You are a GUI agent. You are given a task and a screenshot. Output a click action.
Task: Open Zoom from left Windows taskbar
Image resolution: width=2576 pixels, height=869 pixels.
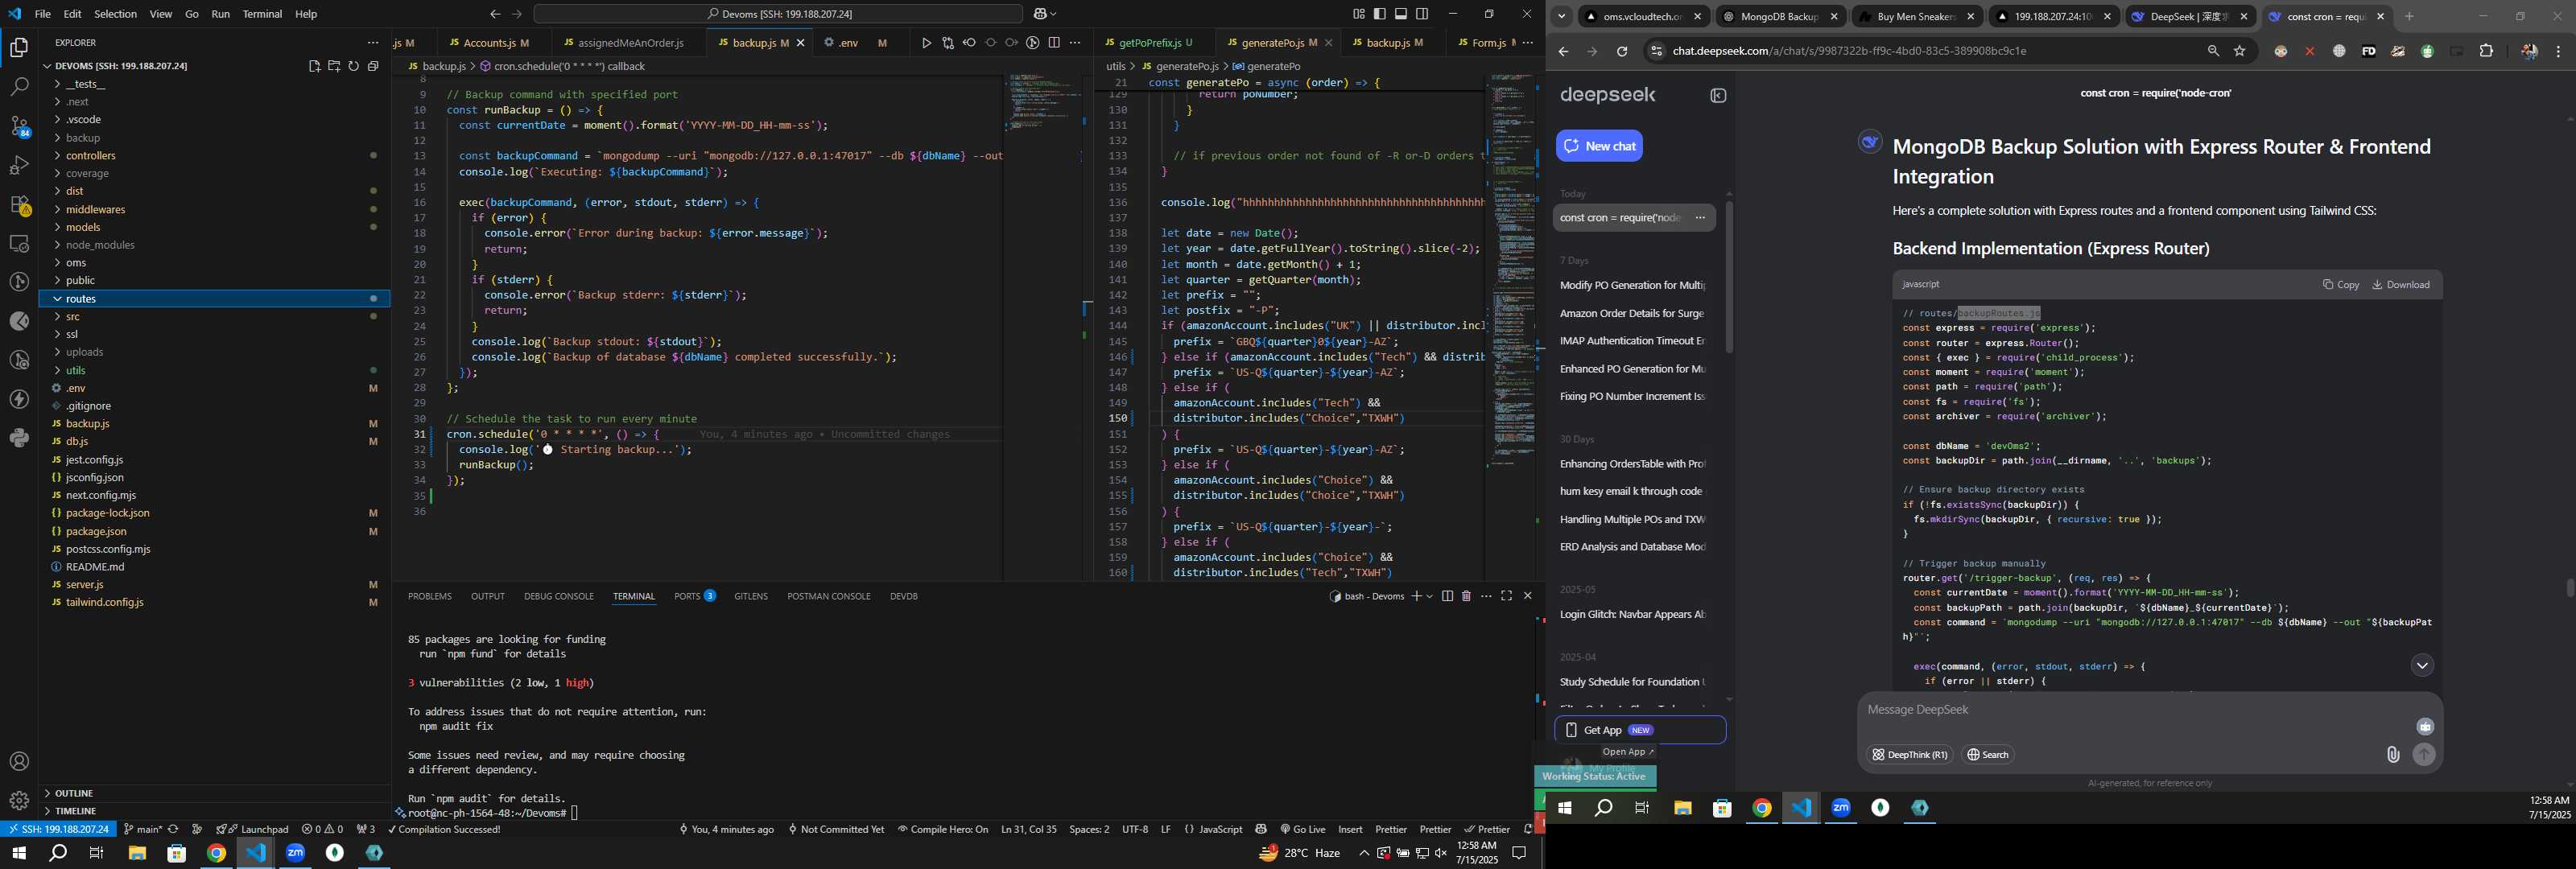[x=295, y=854]
